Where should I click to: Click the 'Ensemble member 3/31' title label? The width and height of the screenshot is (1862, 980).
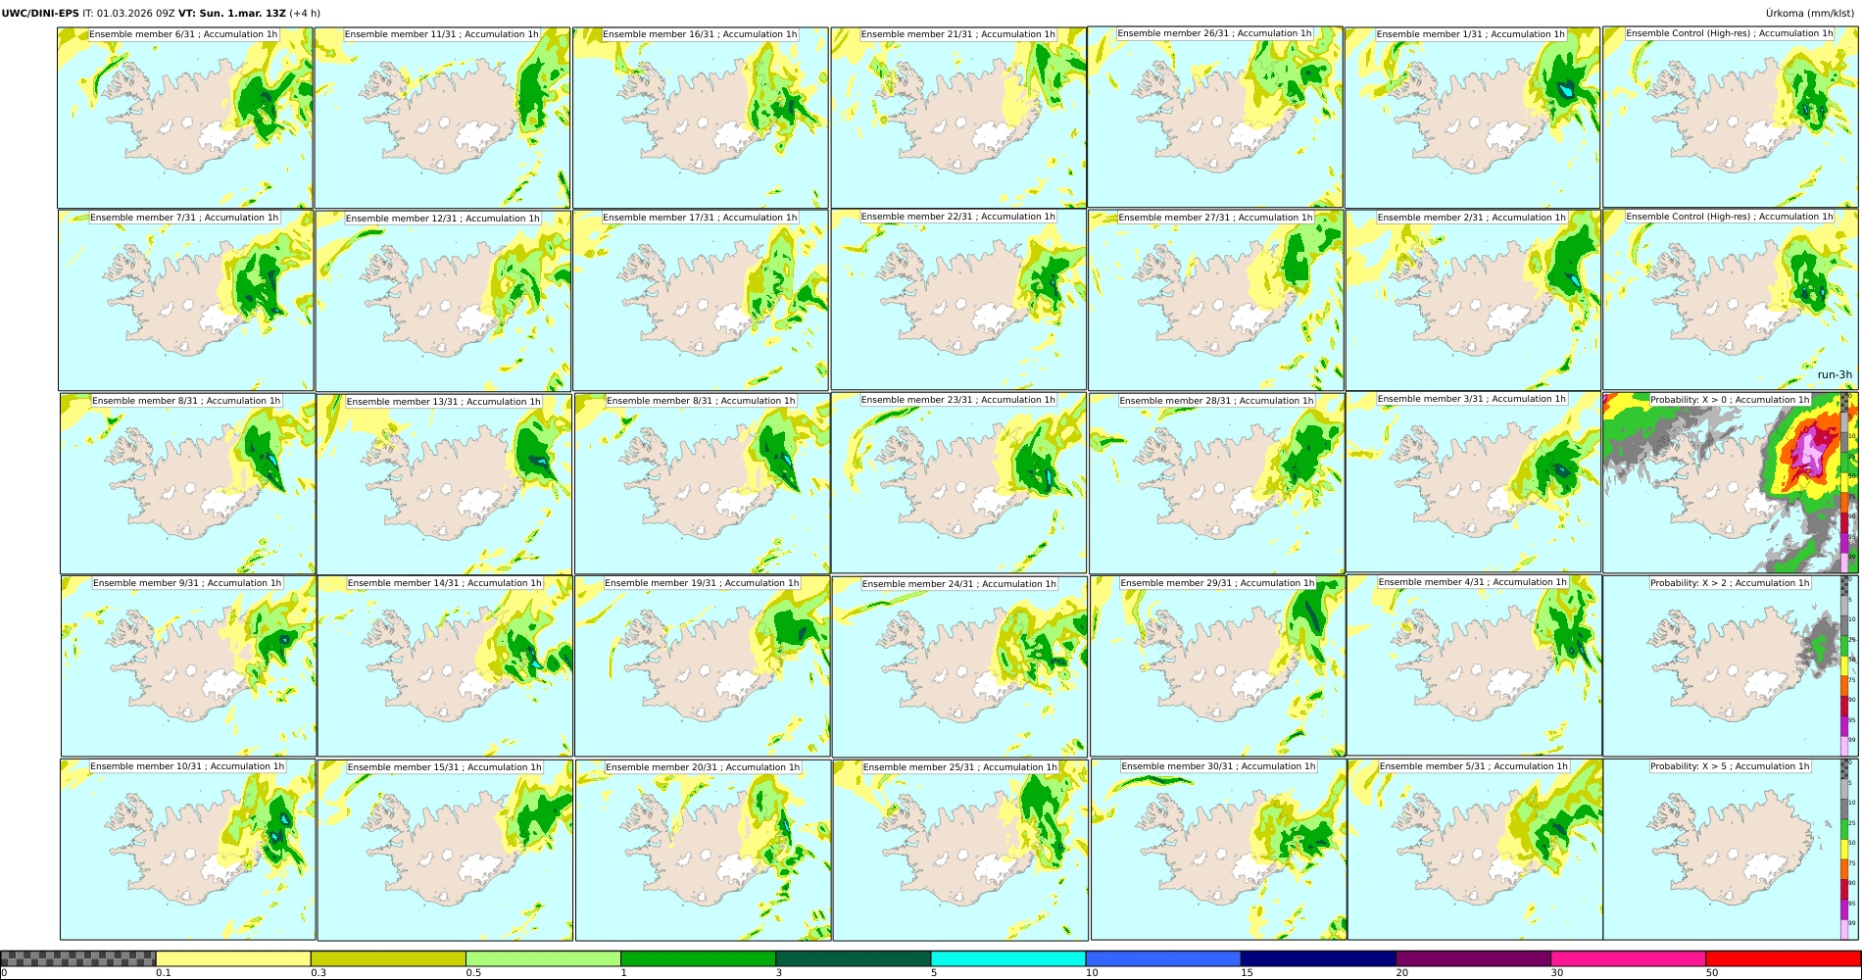click(1474, 399)
